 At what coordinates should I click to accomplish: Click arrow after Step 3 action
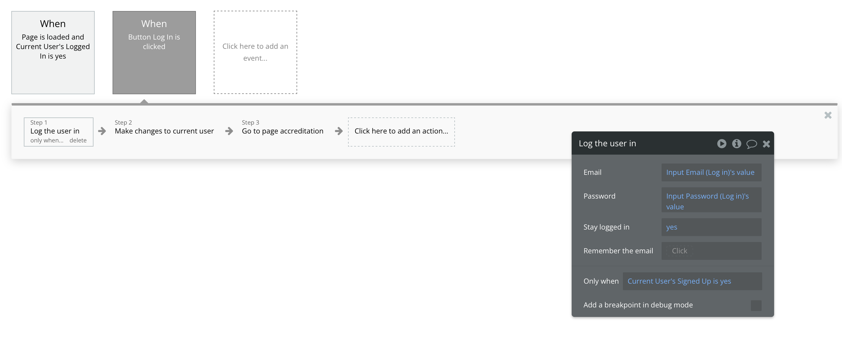tap(339, 131)
